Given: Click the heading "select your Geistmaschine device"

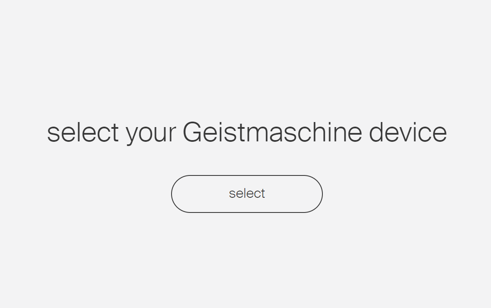Looking at the screenshot, I should click(247, 132).
